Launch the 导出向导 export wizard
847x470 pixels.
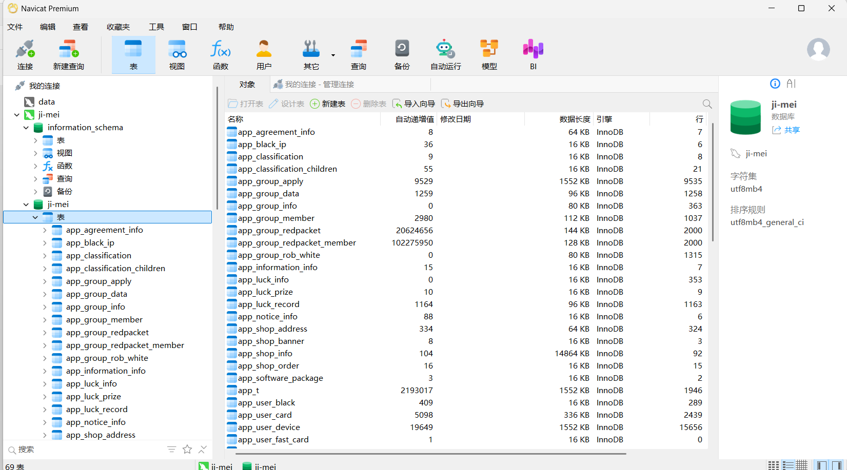462,104
